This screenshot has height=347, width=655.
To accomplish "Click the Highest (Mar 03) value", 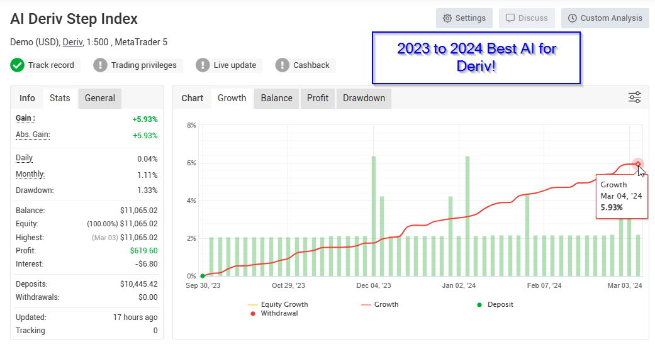I will pos(125,237).
